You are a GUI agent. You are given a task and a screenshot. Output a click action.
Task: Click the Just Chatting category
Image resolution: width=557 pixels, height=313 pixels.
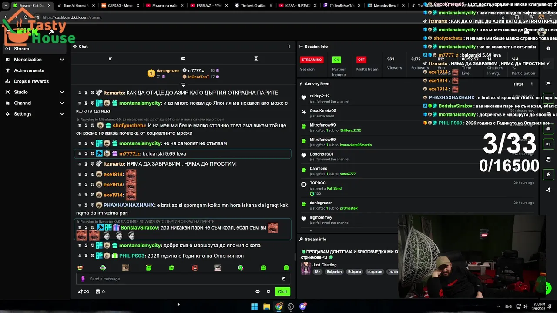324,265
